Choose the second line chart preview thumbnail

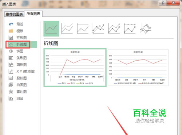(138, 67)
